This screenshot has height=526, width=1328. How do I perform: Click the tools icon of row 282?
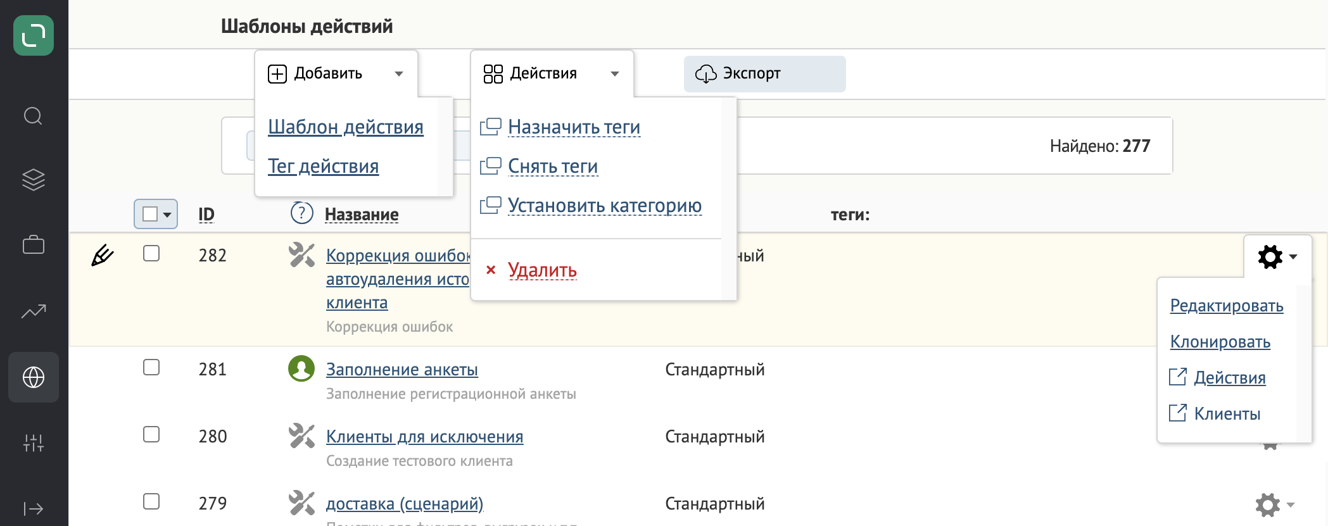pyautogui.click(x=301, y=254)
